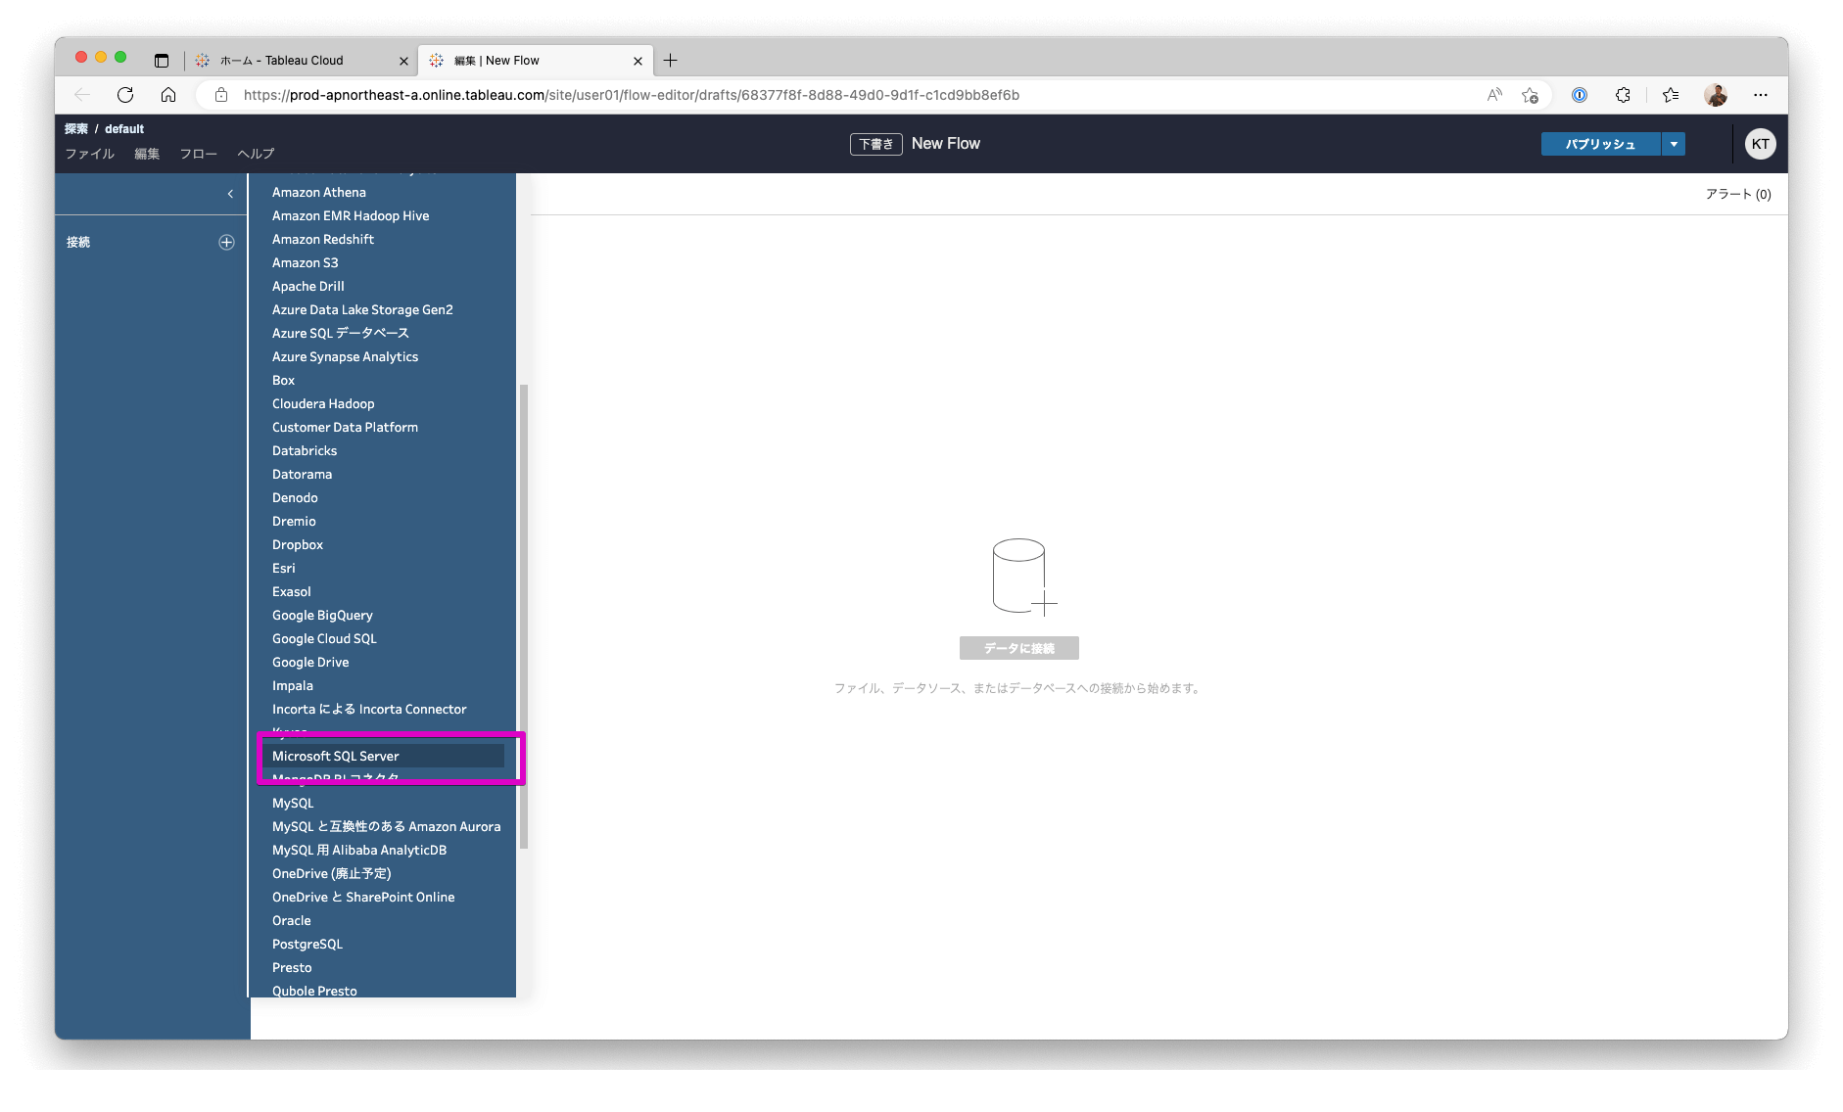
Task: Select the Databricks connector
Action: [383, 450]
